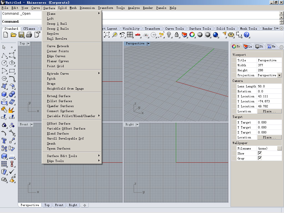Open the Perspective viewport title dropdown arrow
The height and width of the screenshot is (213, 284).
pyautogui.click(x=148, y=44)
